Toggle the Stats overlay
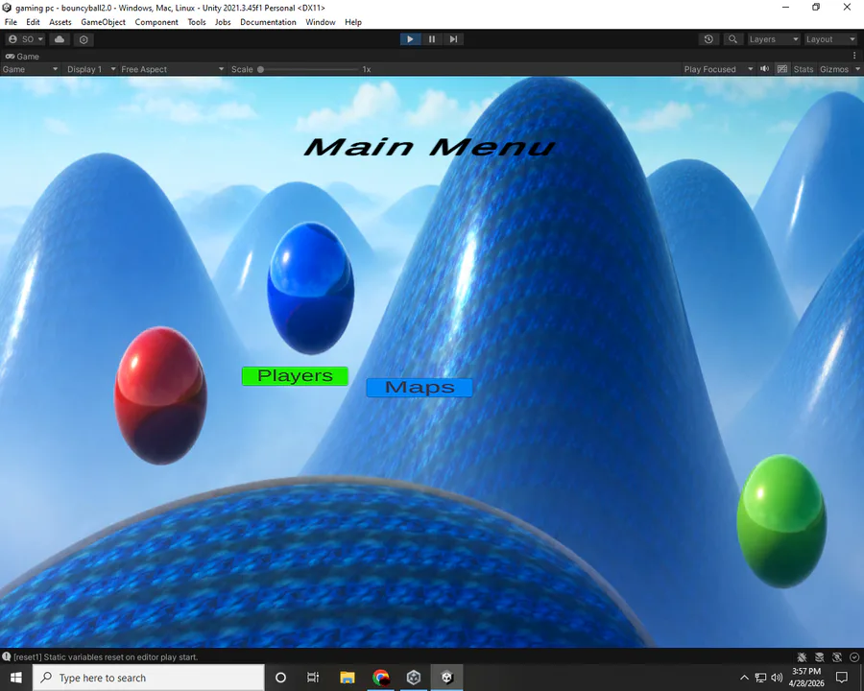This screenshot has width=864, height=691. pos(803,69)
